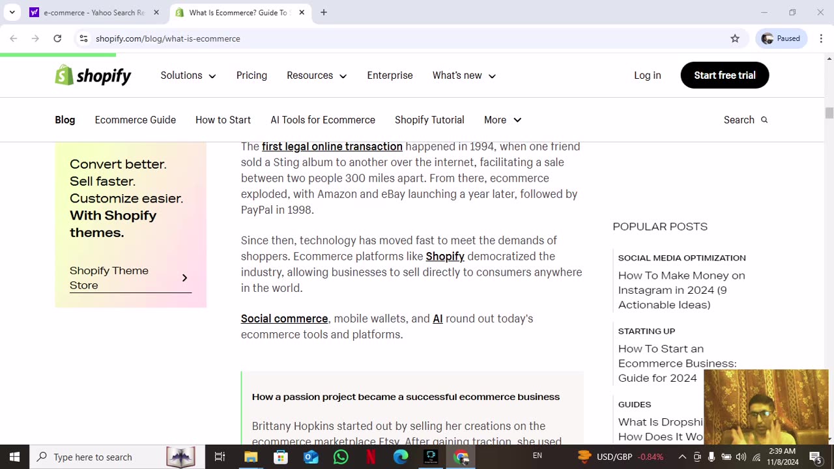Open first legal online transaction link

[x=332, y=147]
